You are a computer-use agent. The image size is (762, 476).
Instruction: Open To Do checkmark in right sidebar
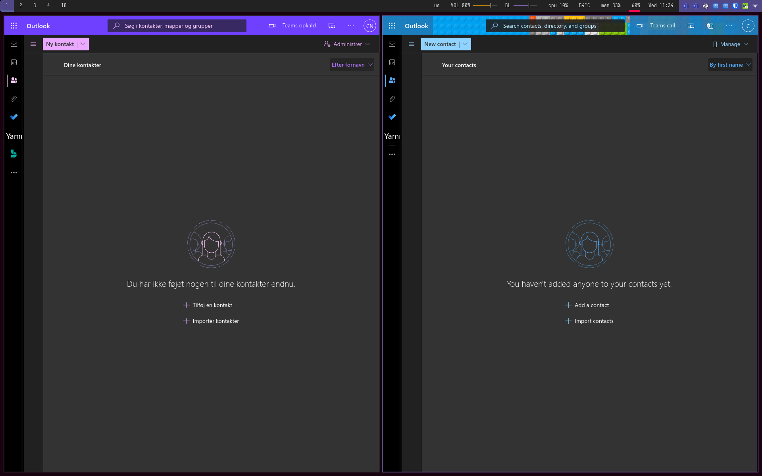[x=392, y=117]
